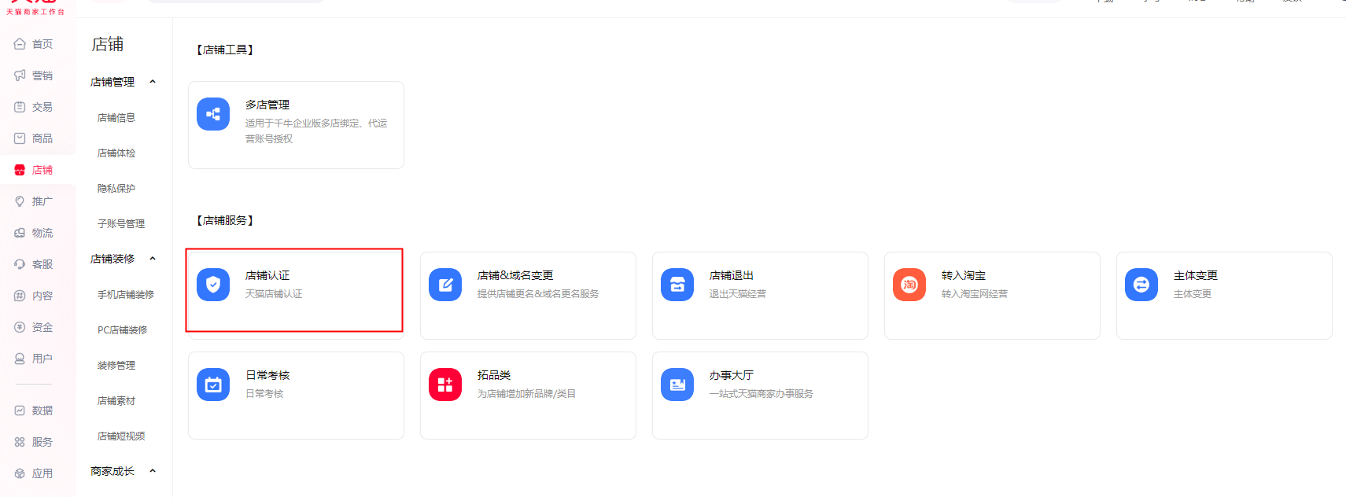
Task: Go to 营销 marketing in the sidebar
Action: point(34,75)
